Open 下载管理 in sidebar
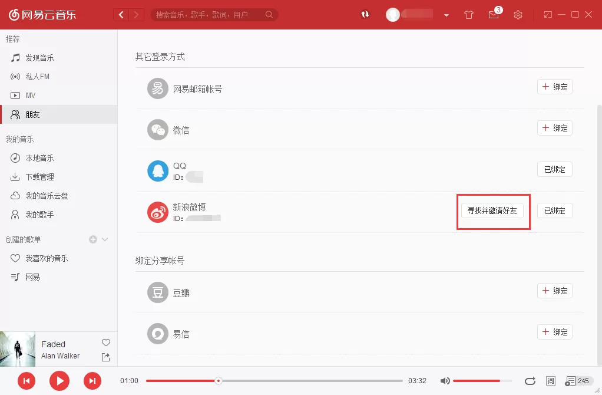The height and width of the screenshot is (395, 602). click(59, 177)
